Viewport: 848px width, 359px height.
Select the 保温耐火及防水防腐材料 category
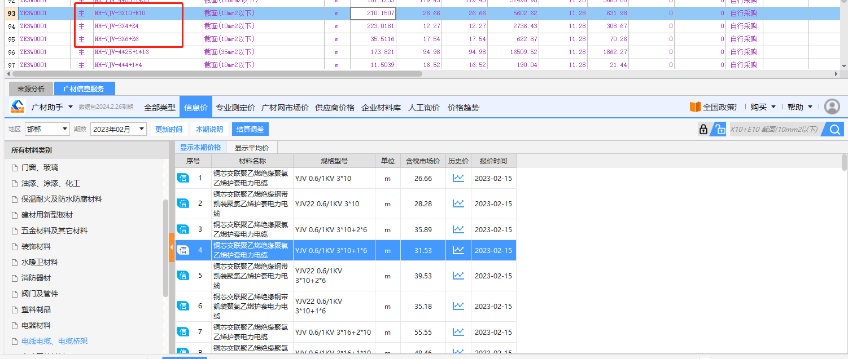point(62,199)
